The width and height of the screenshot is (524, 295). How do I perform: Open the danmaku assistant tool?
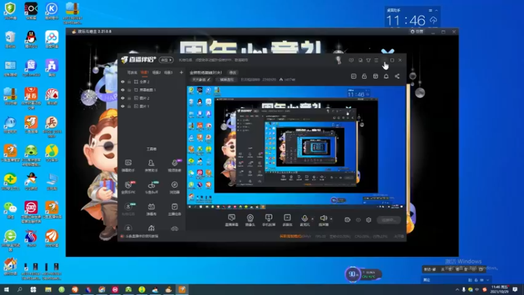coord(128,166)
